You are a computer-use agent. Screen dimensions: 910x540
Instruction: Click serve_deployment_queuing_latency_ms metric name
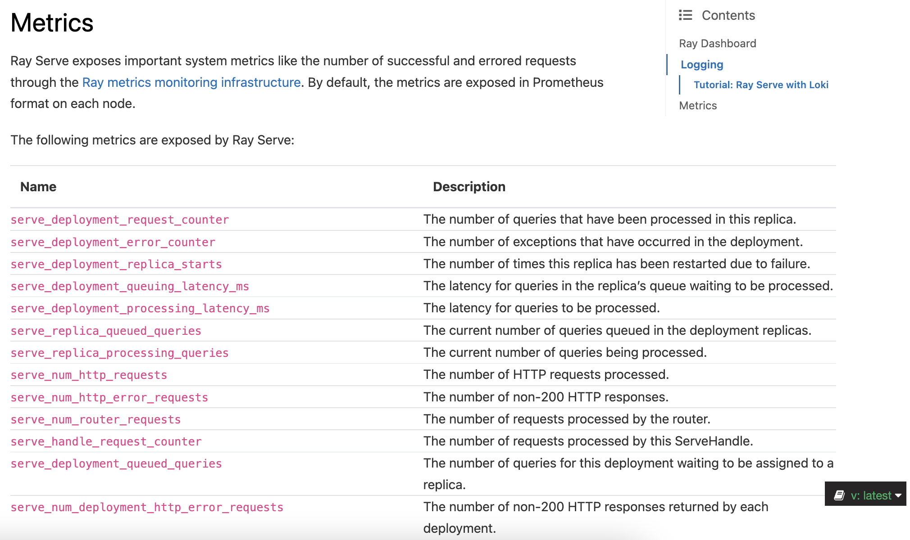pos(129,286)
